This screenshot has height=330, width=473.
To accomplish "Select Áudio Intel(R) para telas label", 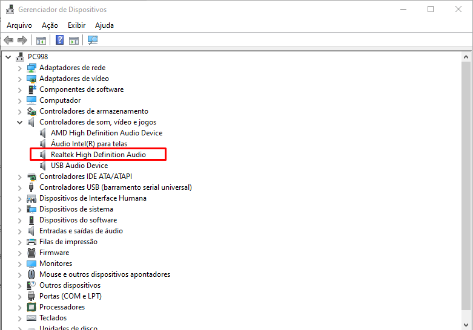I will (x=89, y=144).
